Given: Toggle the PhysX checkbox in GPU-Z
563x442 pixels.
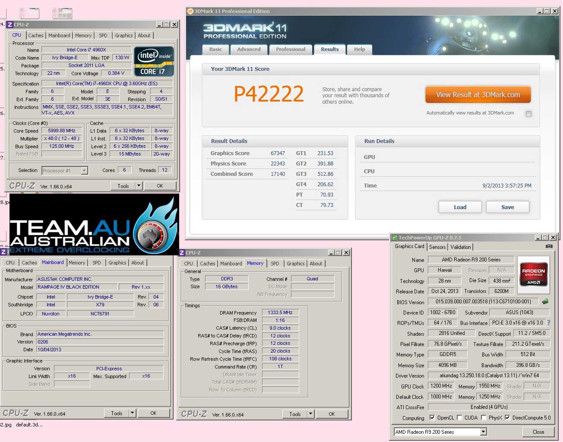Looking at the screenshot, I should [x=484, y=417].
